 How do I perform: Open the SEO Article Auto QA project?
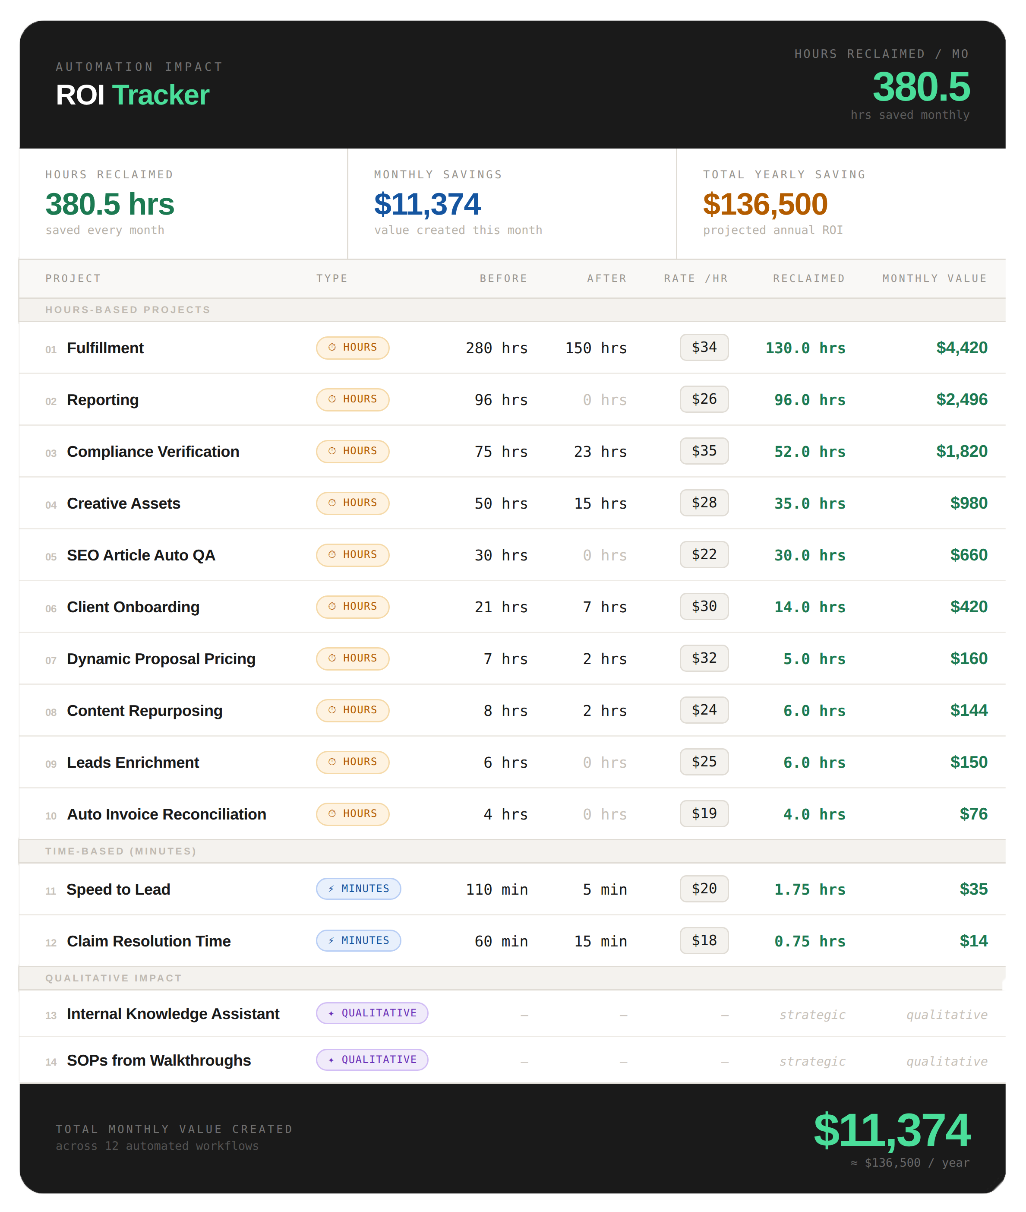141,556
